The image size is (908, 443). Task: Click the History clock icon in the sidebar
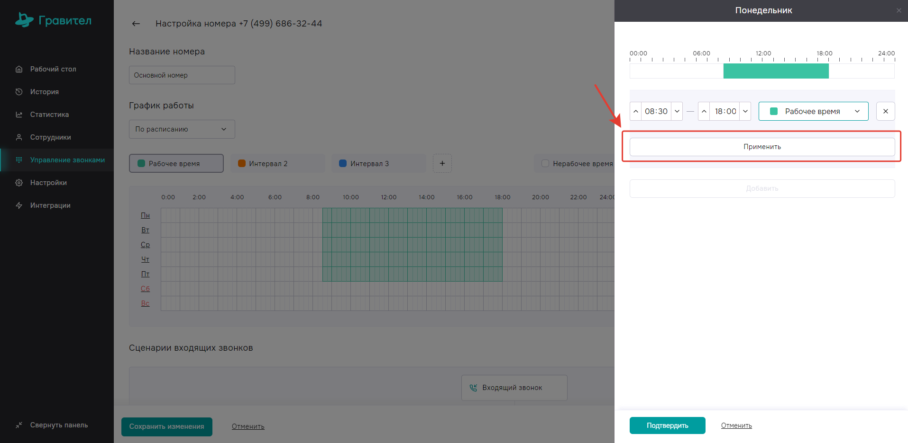[19, 92]
